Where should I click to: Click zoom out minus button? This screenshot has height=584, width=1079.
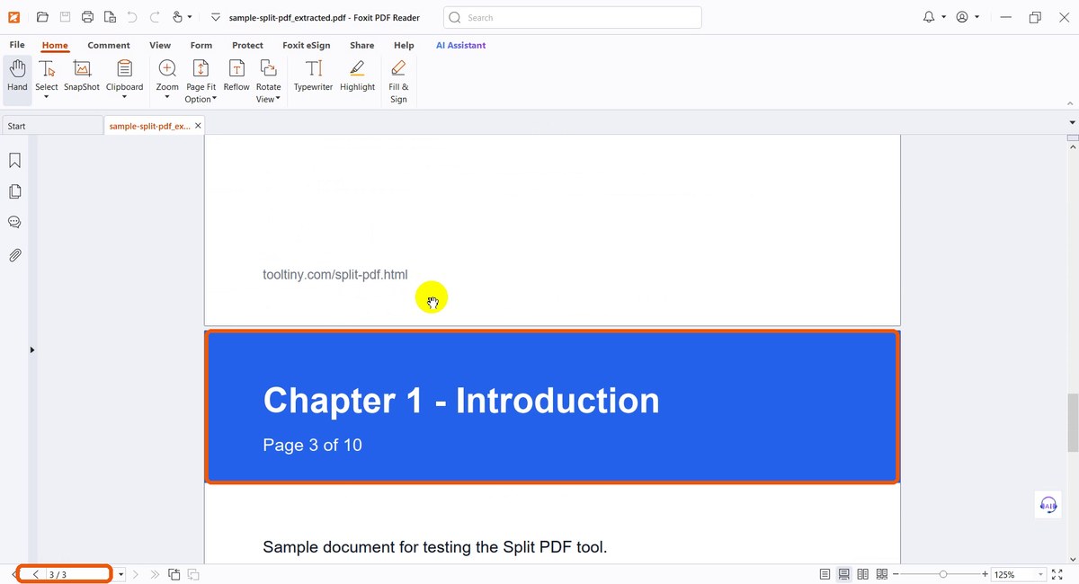point(896,574)
